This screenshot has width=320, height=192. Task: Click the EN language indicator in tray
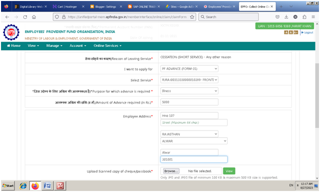(x=291, y=185)
